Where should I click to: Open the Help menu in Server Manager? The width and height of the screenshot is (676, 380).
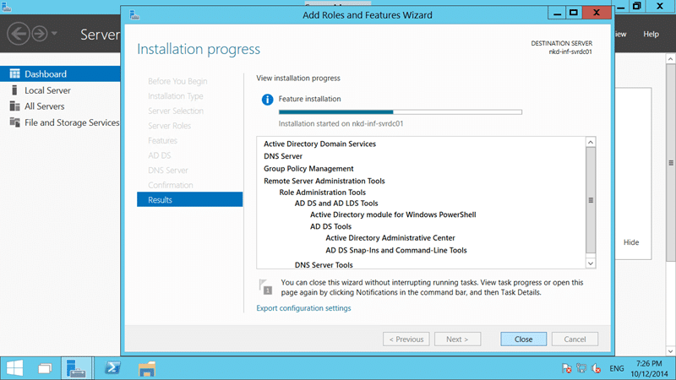pos(651,34)
